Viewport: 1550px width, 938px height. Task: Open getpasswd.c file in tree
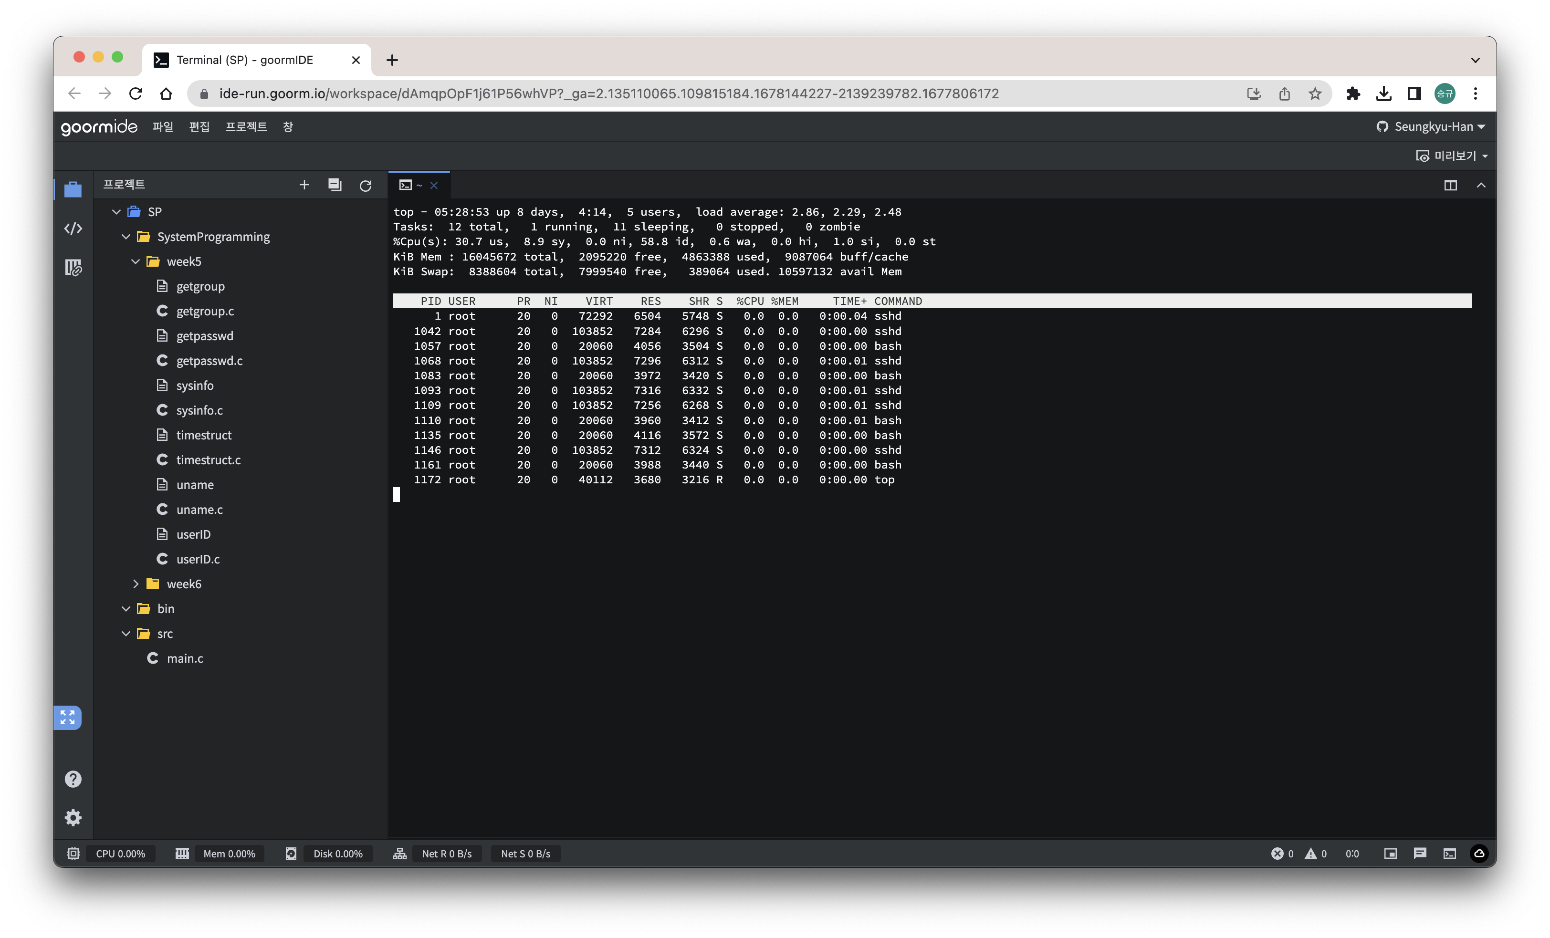(209, 361)
